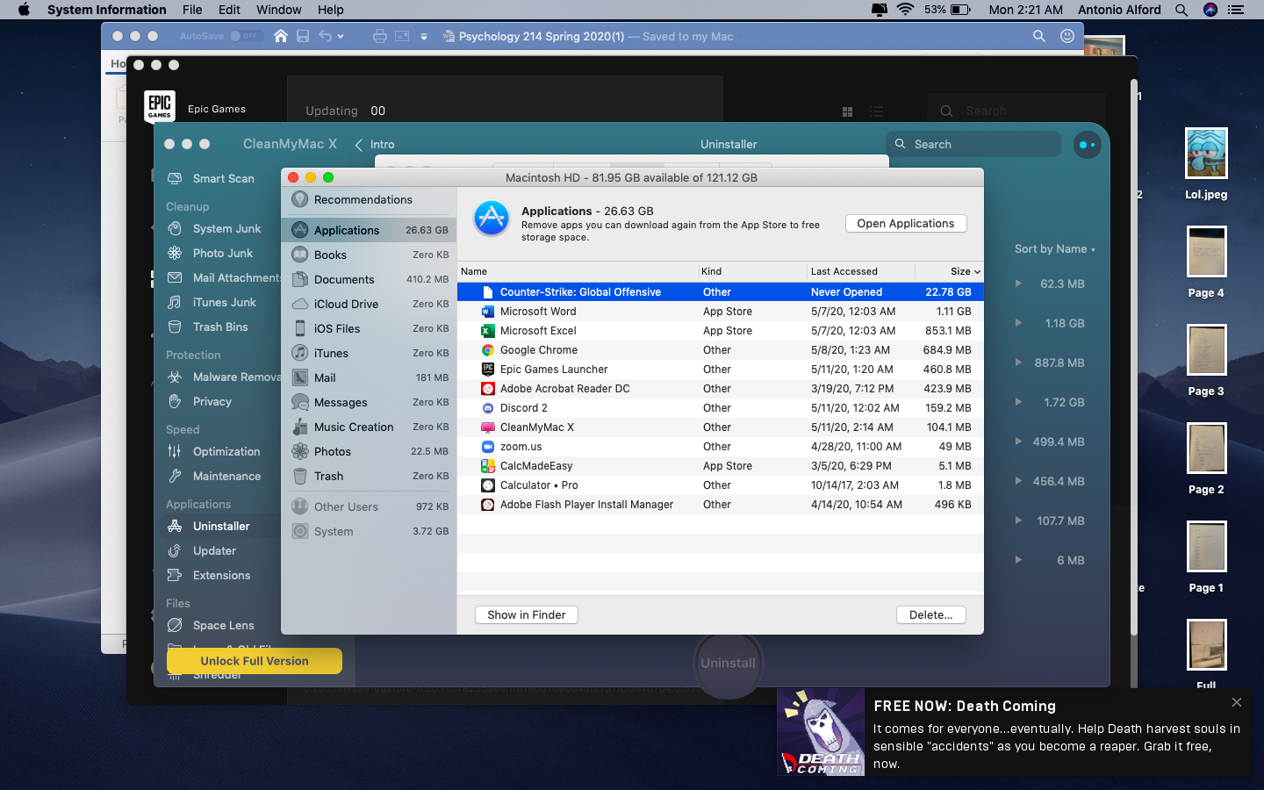Click Unlock Full Version button
This screenshot has height=790, width=1264.
coord(255,661)
